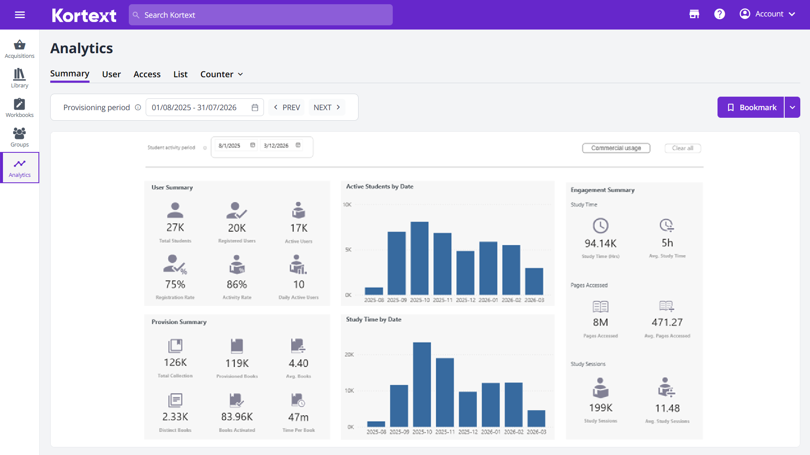Click the NEXT provisioning period button
This screenshot has height=455, width=810.
click(x=326, y=107)
